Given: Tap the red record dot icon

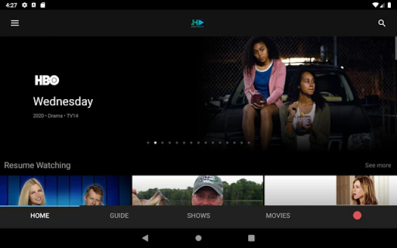Looking at the screenshot, I should click(357, 215).
